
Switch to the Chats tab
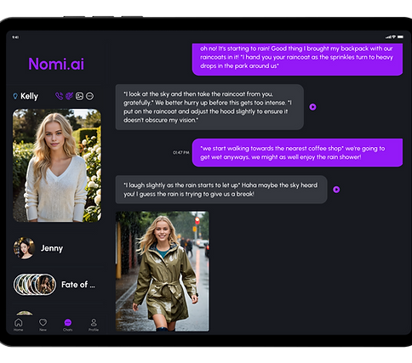68,325
